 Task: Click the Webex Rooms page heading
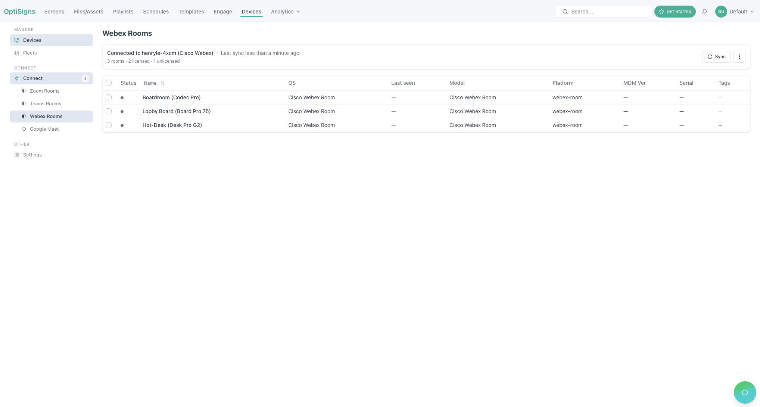(127, 33)
